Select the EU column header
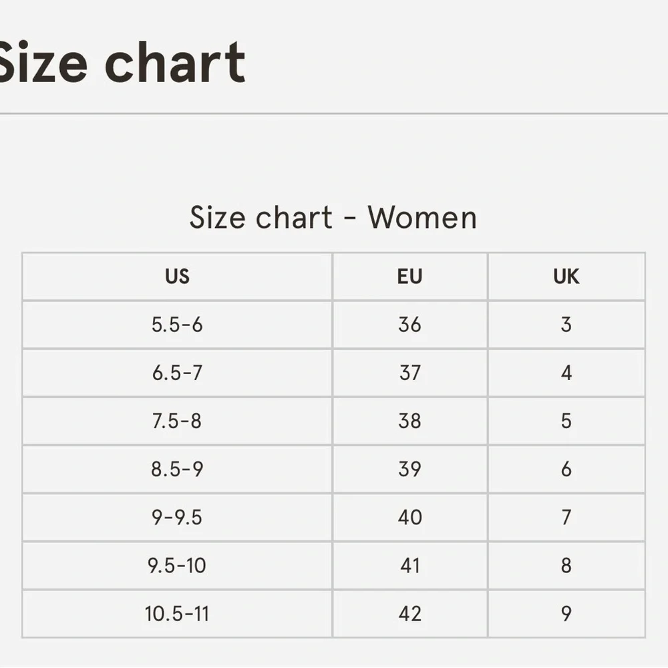Image resolution: width=668 pixels, height=668 pixels. pos(409,277)
